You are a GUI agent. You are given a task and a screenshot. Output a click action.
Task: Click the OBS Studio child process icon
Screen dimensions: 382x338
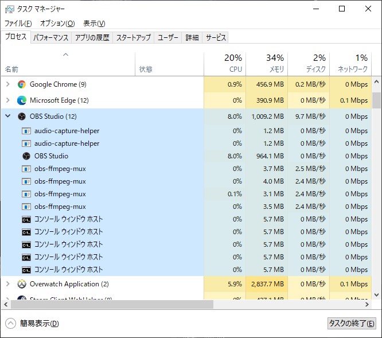coord(26,156)
